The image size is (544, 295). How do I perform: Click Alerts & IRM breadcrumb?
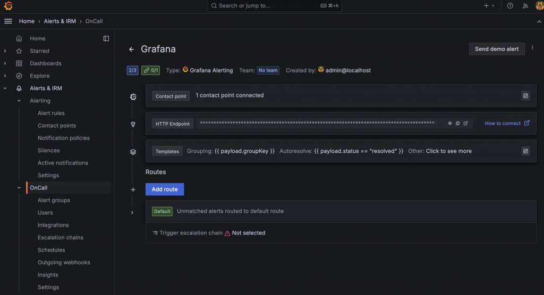coord(59,21)
